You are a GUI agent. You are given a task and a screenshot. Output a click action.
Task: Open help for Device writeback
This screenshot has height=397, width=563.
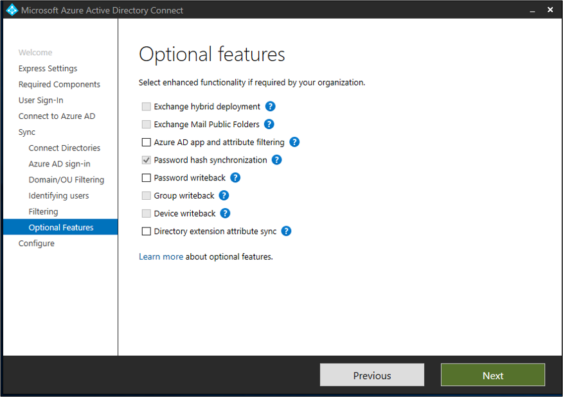click(x=224, y=213)
